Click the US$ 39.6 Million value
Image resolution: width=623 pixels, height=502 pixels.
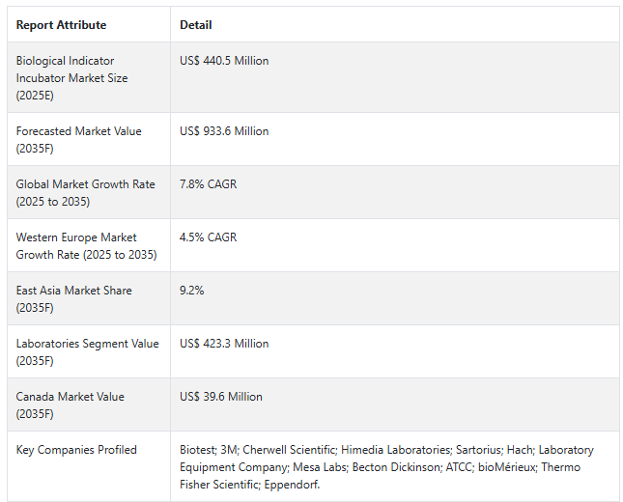pos(221,397)
